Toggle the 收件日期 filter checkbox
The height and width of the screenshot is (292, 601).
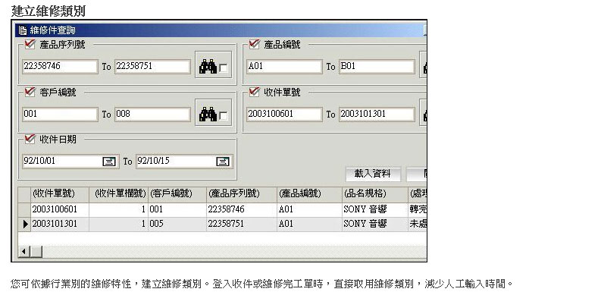click(30, 140)
